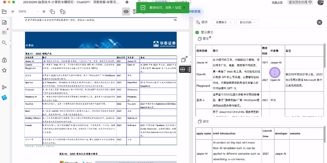Close the translation panel

pos(320,22)
